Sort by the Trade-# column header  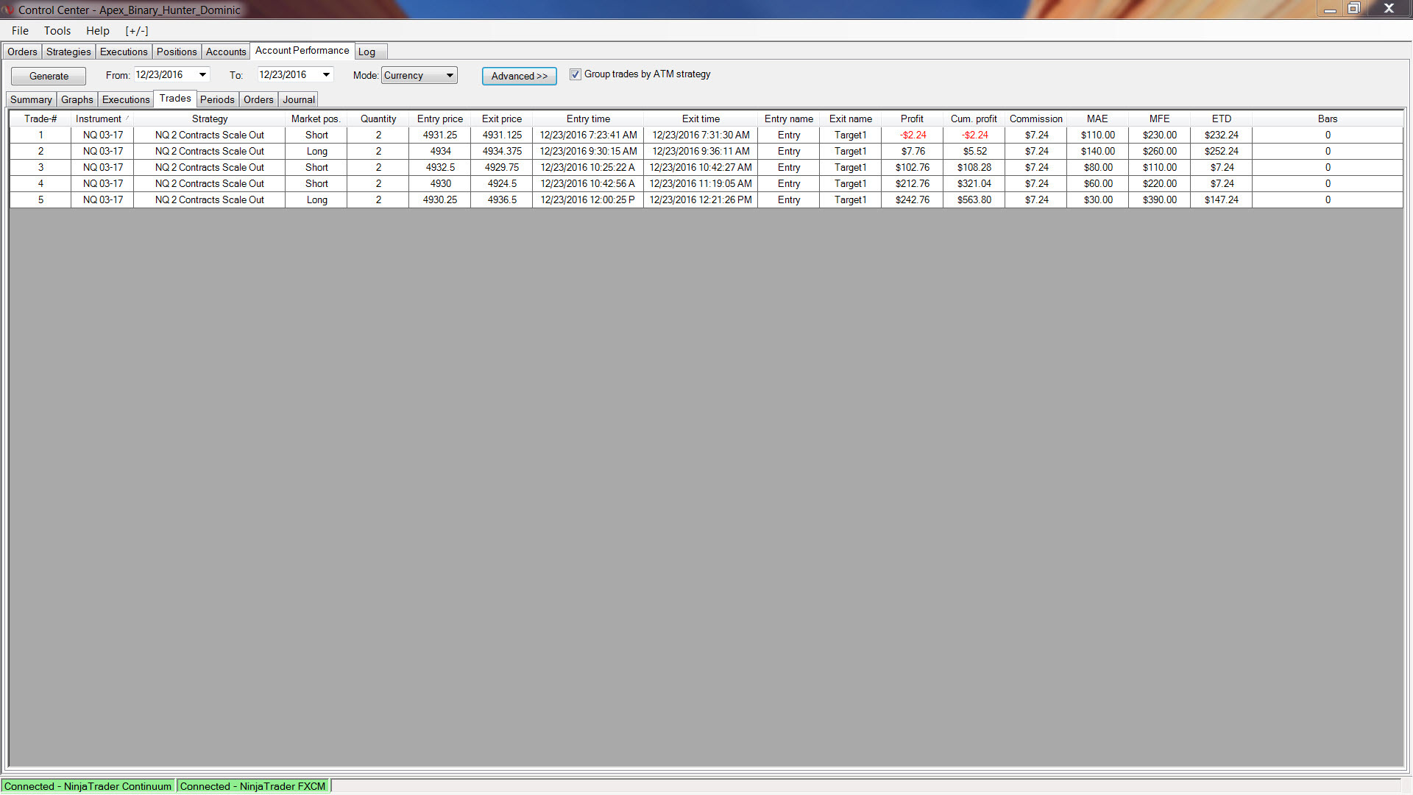pos(40,119)
